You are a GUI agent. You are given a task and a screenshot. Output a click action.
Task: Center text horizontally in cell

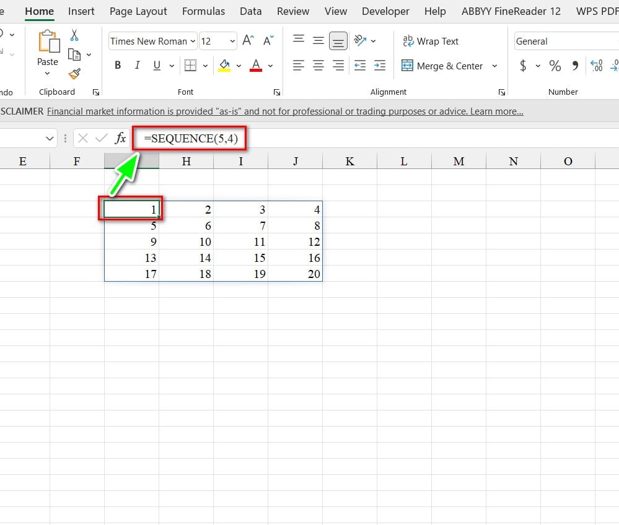pyautogui.click(x=318, y=66)
